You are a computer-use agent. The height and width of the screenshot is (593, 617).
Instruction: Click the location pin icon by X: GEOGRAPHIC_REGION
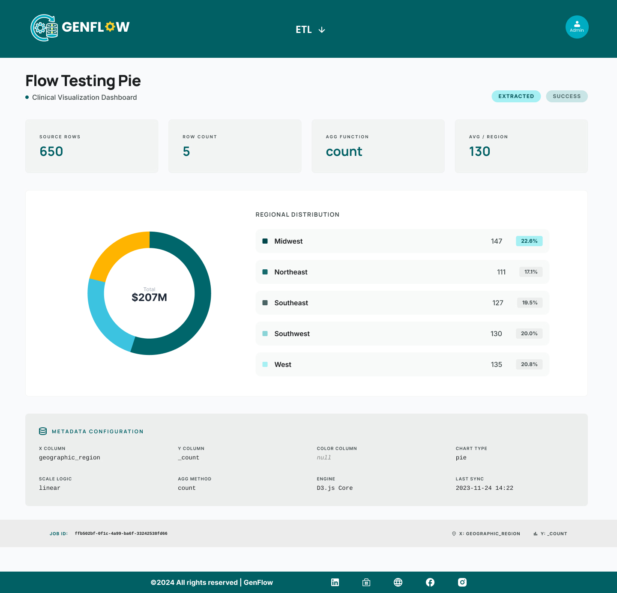(454, 533)
